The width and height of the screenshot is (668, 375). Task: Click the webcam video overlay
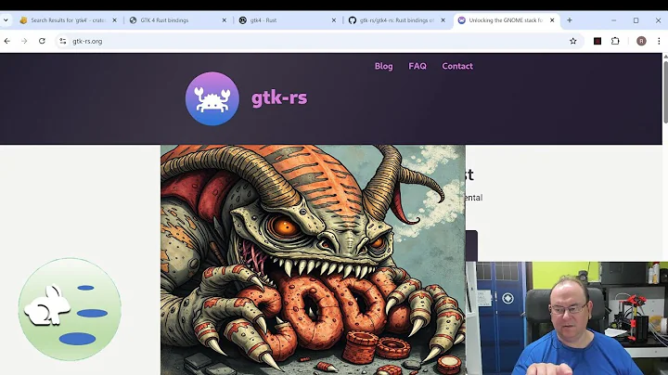coord(567,318)
